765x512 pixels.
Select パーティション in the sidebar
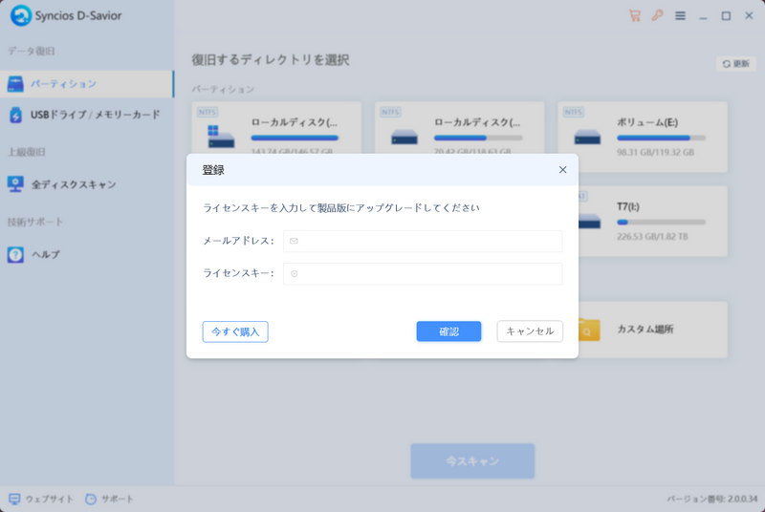tap(86, 84)
